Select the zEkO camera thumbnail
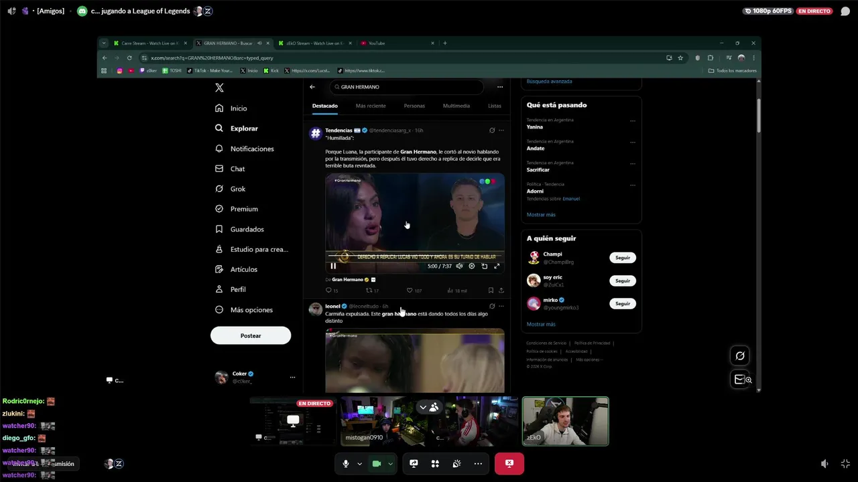The width and height of the screenshot is (858, 482). (565, 421)
